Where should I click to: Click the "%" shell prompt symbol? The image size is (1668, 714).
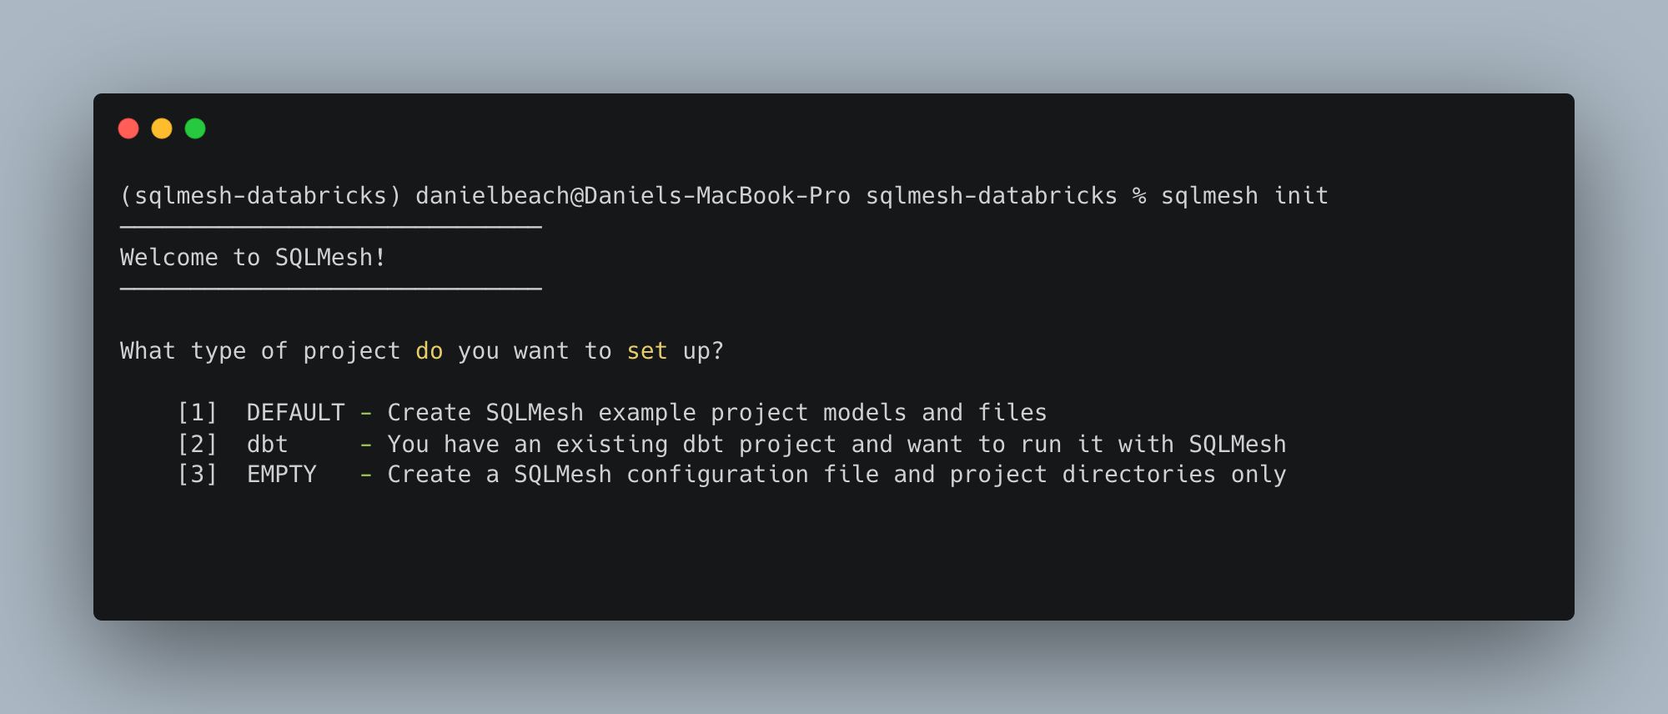click(x=1138, y=196)
